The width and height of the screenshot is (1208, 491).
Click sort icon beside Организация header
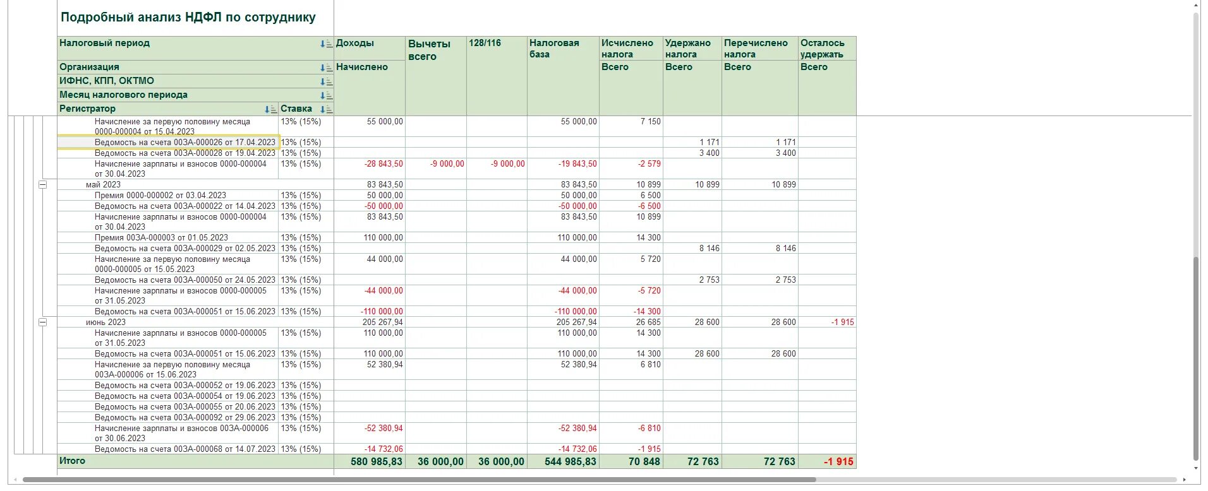pyautogui.click(x=326, y=68)
